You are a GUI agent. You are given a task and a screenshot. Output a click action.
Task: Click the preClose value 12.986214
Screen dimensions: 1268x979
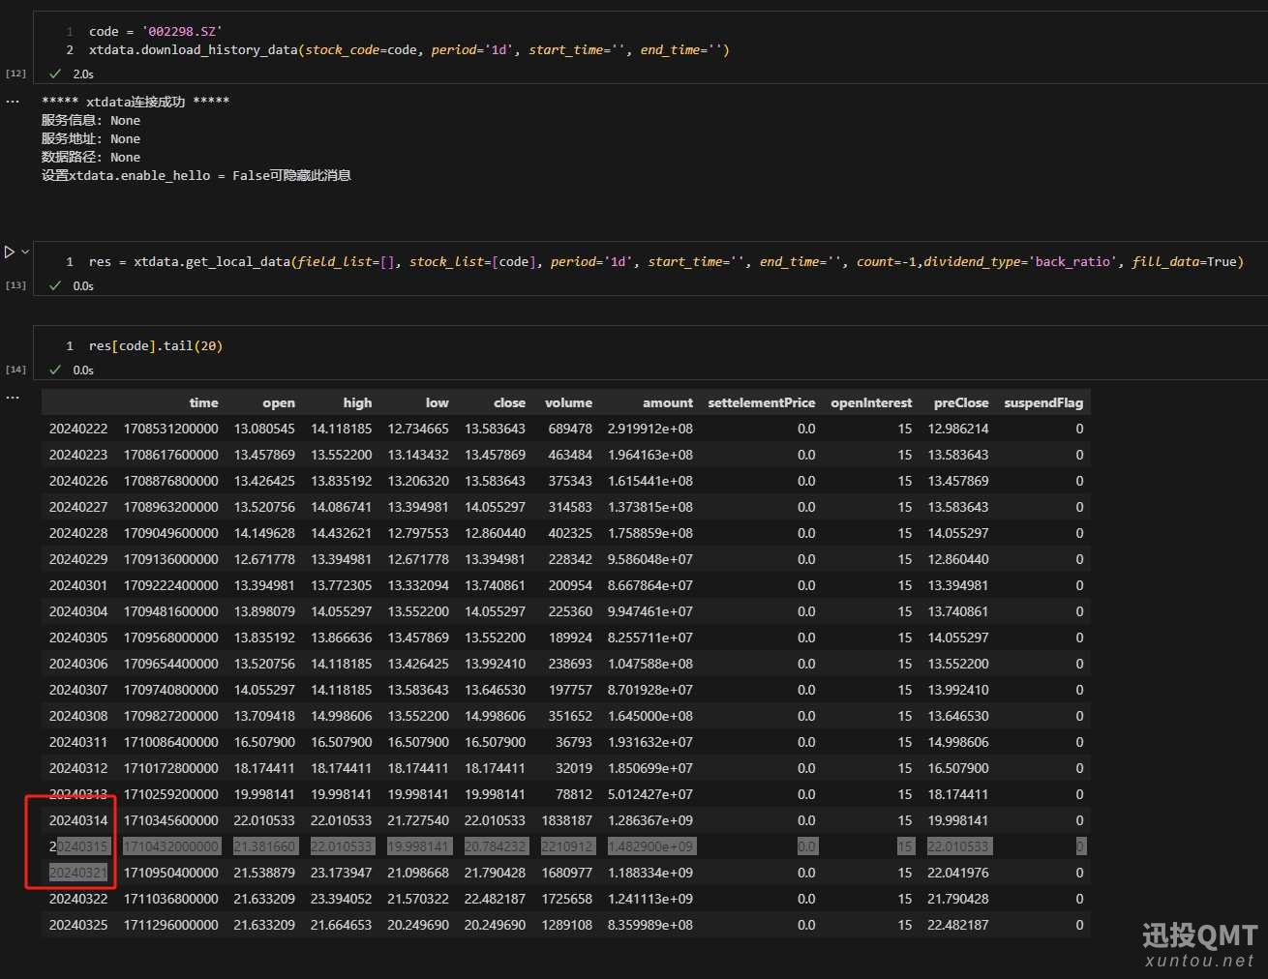click(958, 429)
